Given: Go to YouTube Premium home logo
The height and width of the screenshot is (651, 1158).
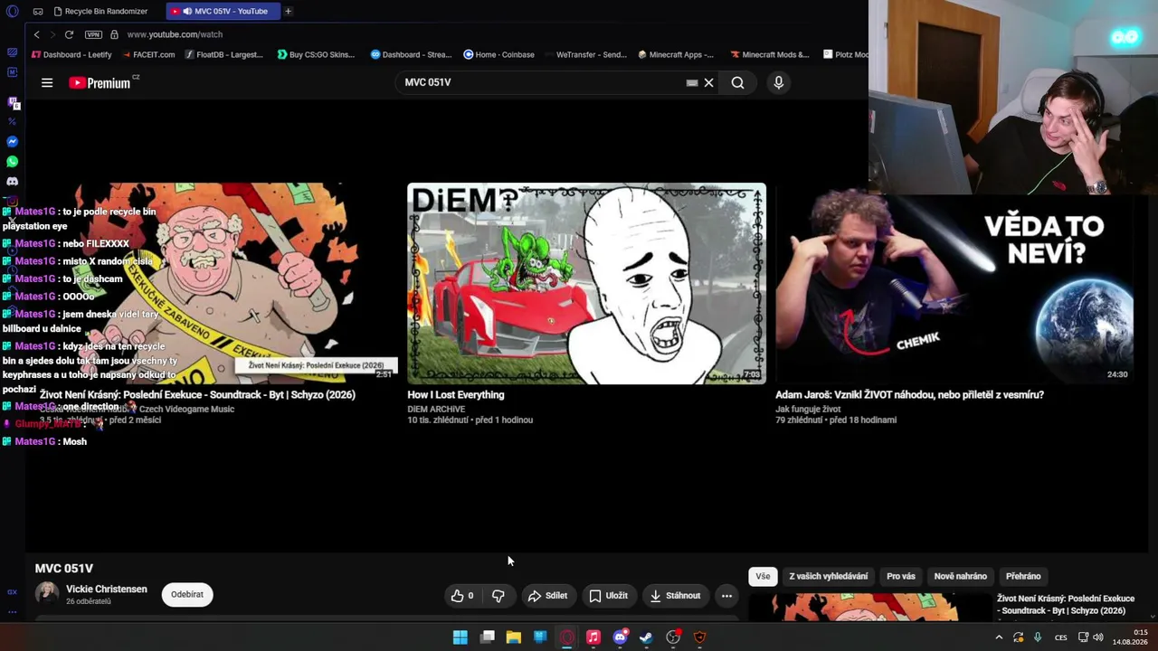Looking at the screenshot, I should [100, 82].
